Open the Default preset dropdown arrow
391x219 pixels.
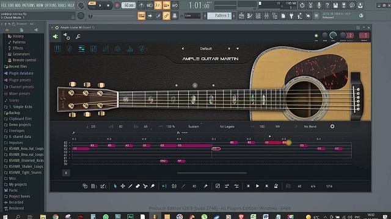[238, 49]
